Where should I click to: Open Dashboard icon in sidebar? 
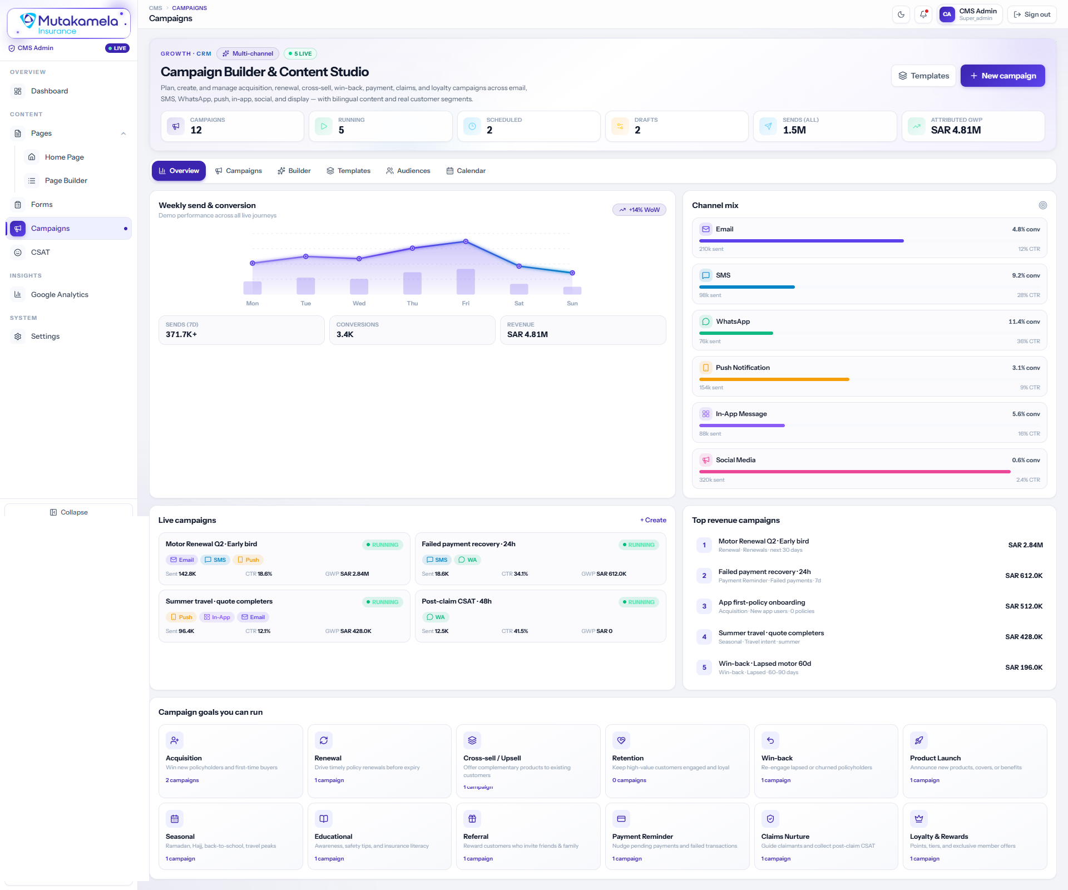click(x=18, y=91)
